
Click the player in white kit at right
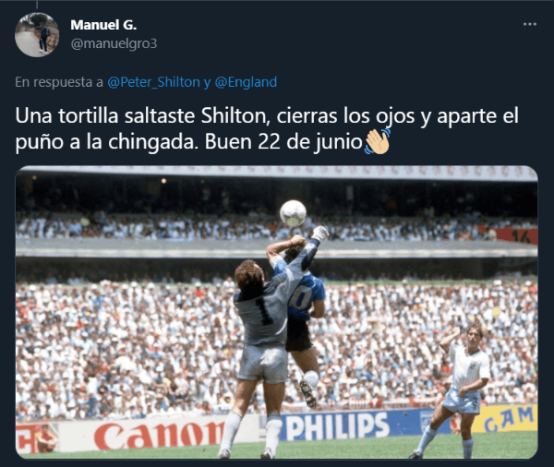(x=459, y=388)
